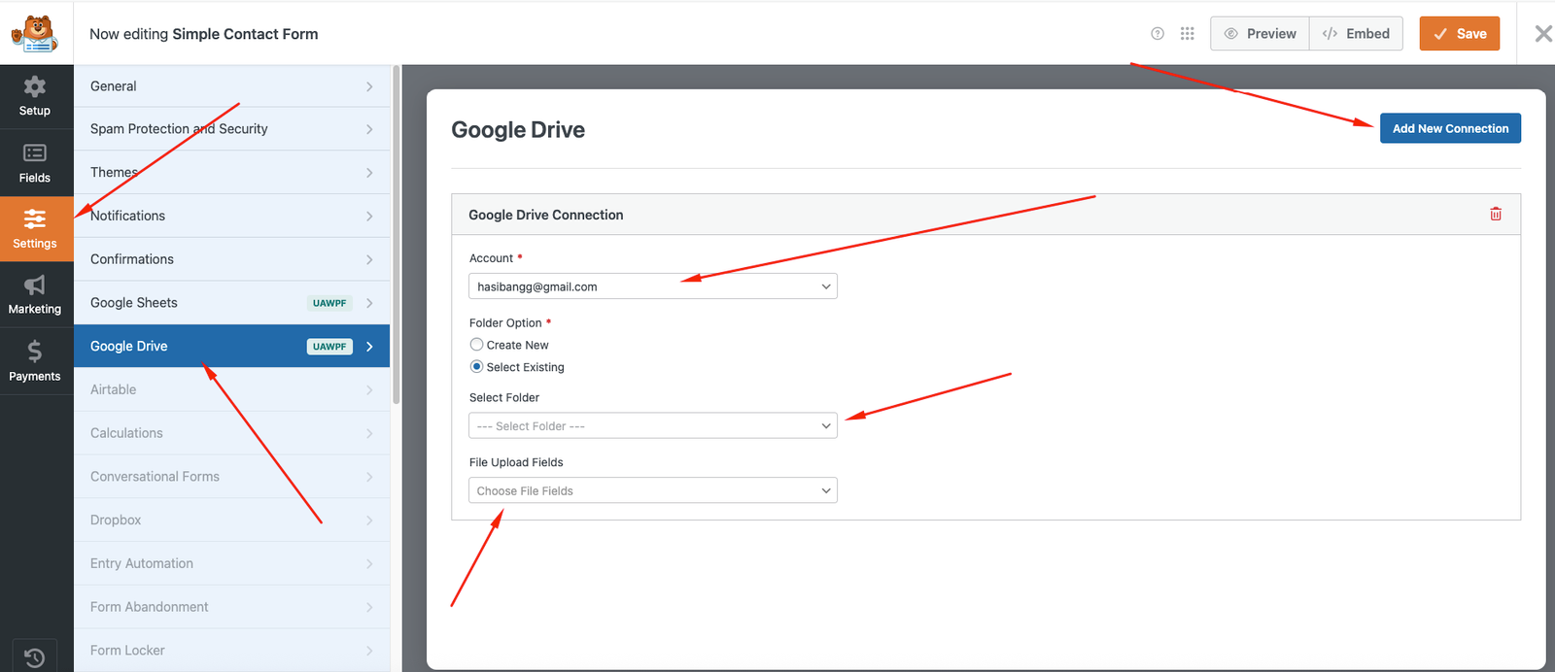Save the form
This screenshot has height=672, width=1555.
[1459, 34]
